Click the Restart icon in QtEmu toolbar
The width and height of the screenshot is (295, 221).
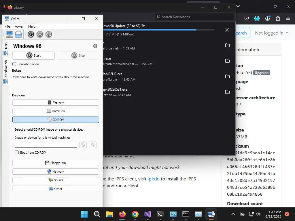point(49,35)
